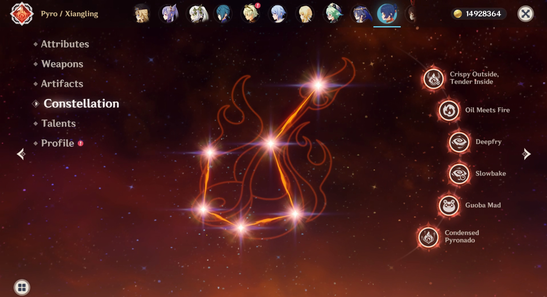The width and height of the screenshot is (547, 297).
Task: Select the Oil Meets Fire constellation icon
Action: point(449,111)
